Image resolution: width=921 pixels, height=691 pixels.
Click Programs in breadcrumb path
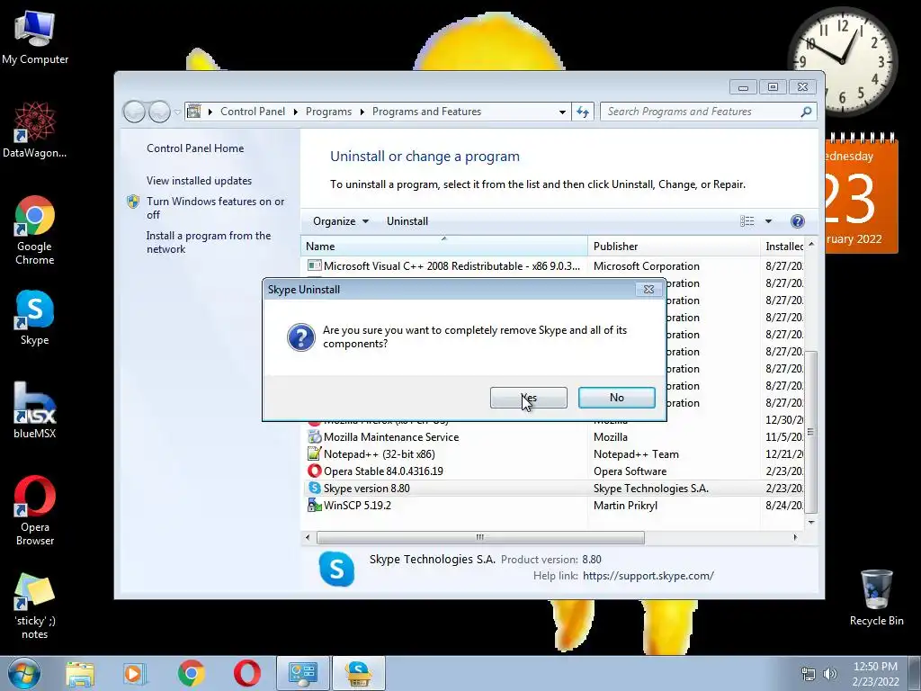328,112
